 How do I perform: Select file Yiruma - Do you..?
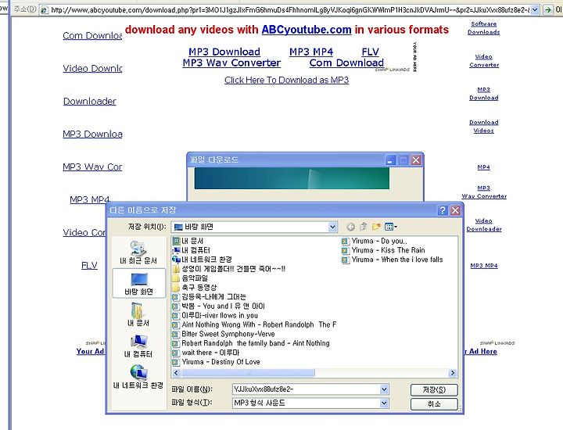pos(374,241)
